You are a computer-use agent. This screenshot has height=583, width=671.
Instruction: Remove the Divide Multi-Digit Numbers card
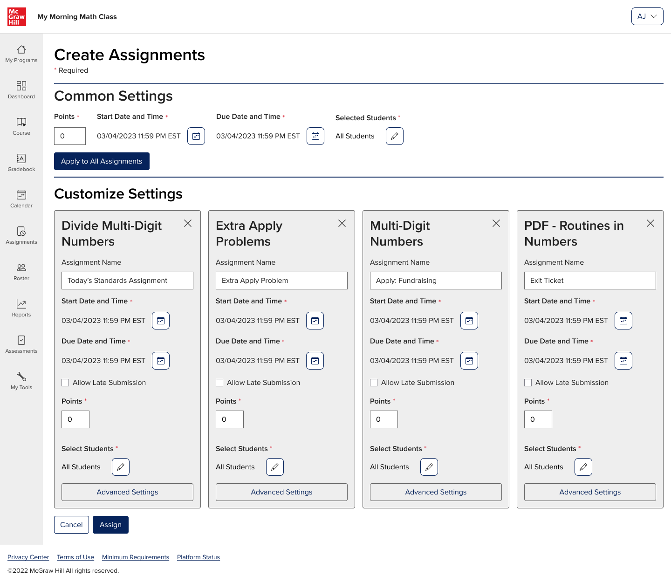pos(188,223)
